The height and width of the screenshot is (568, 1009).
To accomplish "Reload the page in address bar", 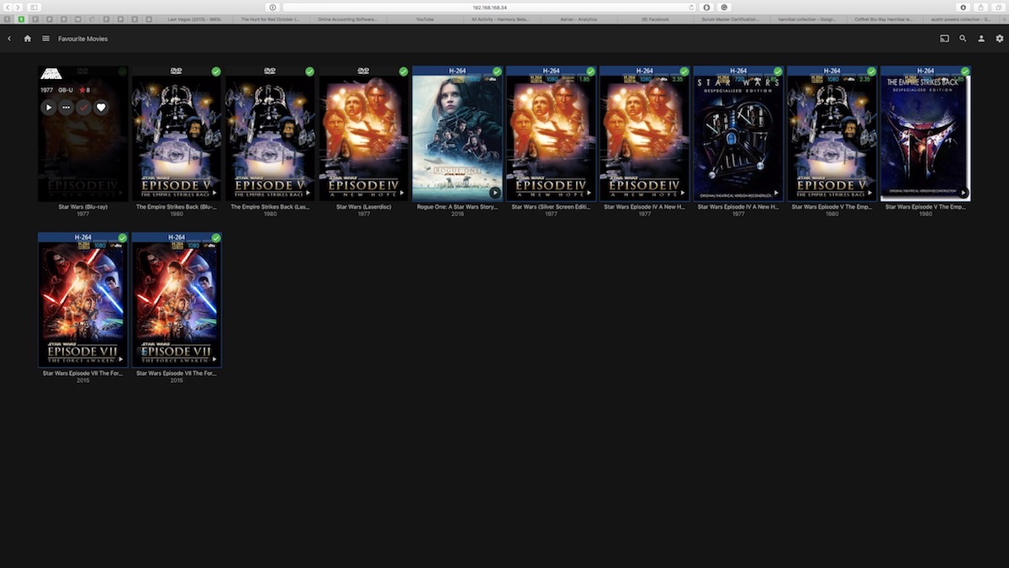I will click(x=692, y=7).
